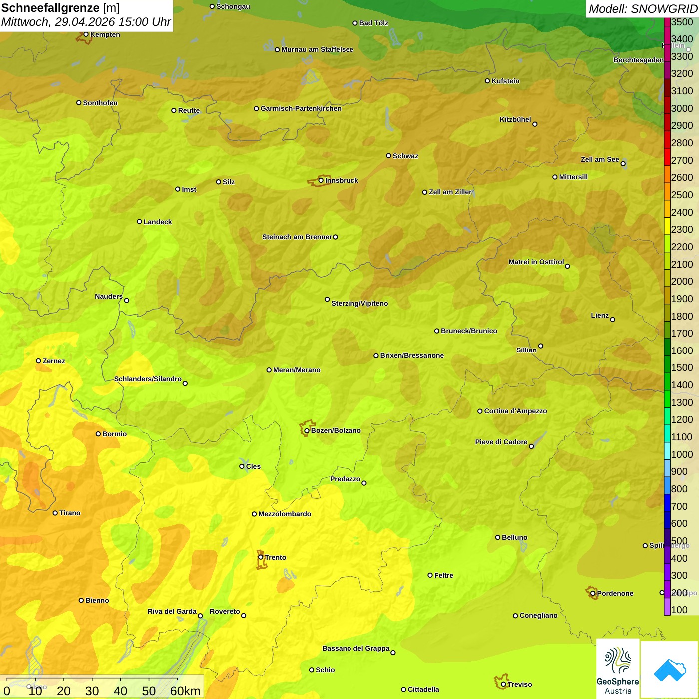Click the Zell am See location dot
The height and width of the screenshot is (699, 699).
point(623,163)
